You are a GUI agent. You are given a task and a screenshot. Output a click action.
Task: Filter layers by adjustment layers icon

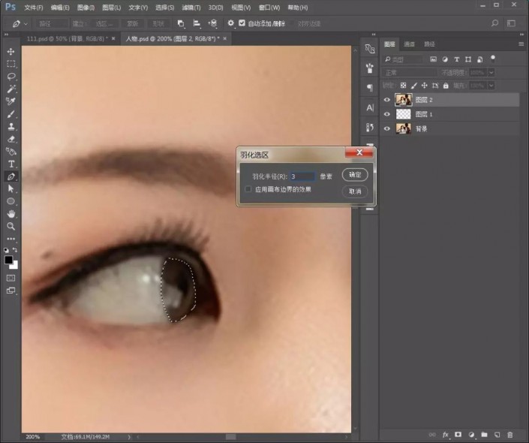[445, 59]
